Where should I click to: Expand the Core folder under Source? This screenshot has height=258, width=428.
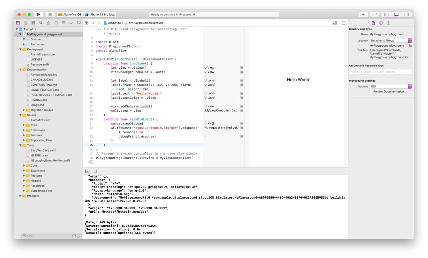click(x=24, y=125)
